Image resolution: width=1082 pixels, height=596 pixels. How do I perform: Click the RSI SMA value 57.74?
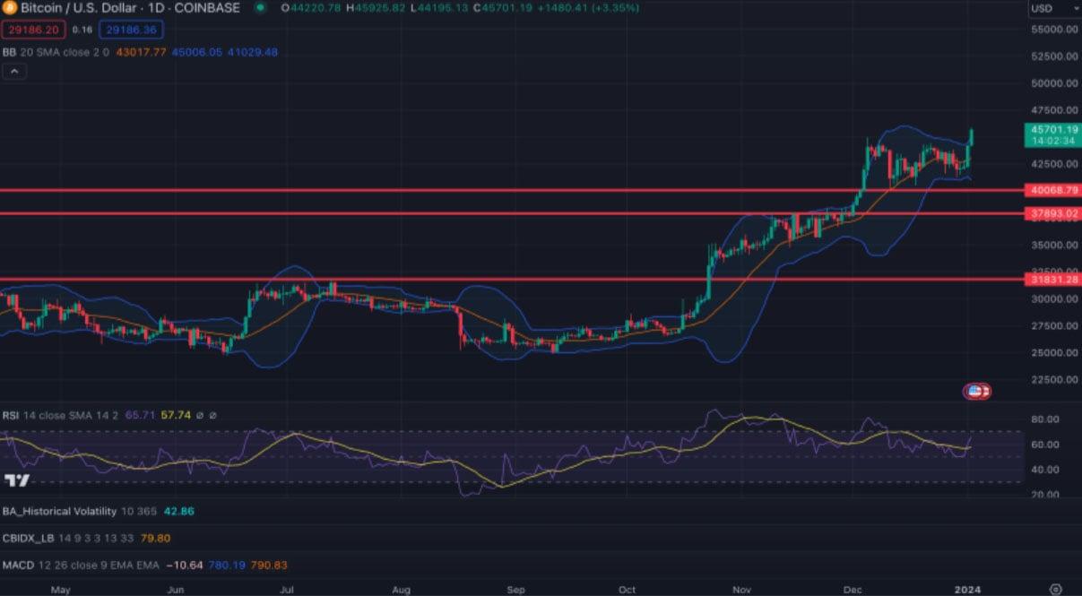point(177,416)
